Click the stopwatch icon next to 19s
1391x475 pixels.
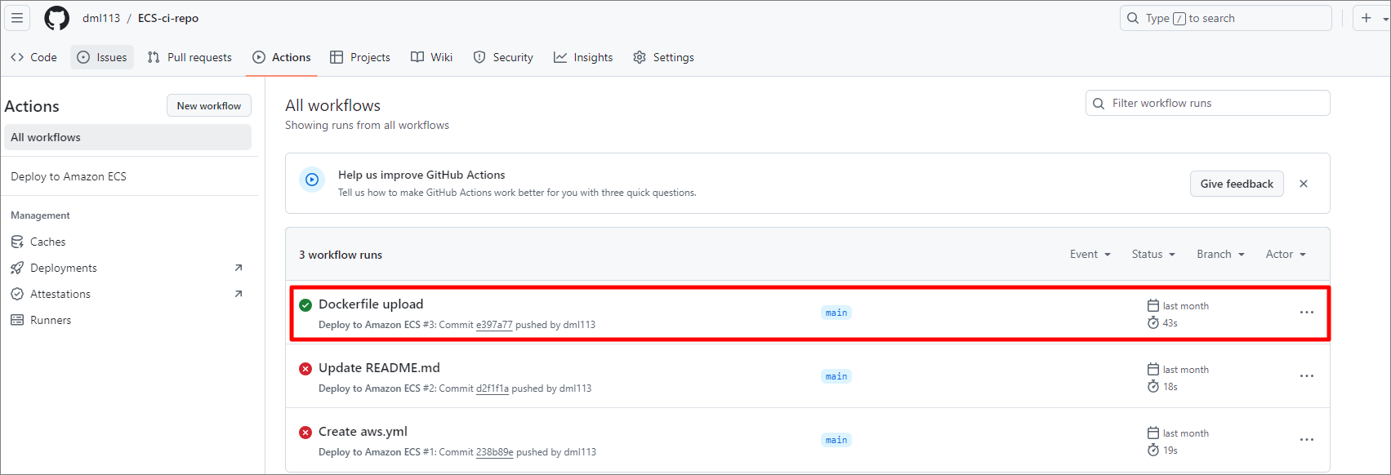tap(1153, 450)
